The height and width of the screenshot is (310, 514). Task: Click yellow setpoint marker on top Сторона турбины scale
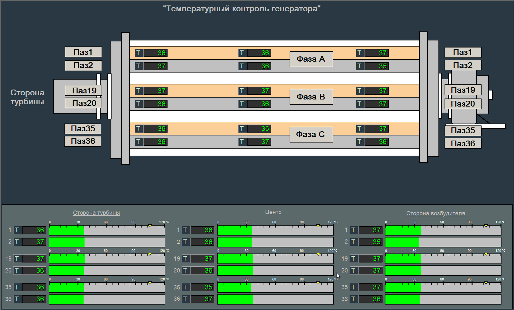149,226
